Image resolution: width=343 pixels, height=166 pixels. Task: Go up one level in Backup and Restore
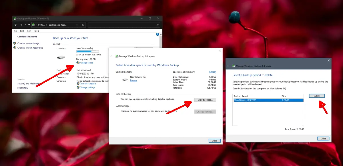(29, 25)
